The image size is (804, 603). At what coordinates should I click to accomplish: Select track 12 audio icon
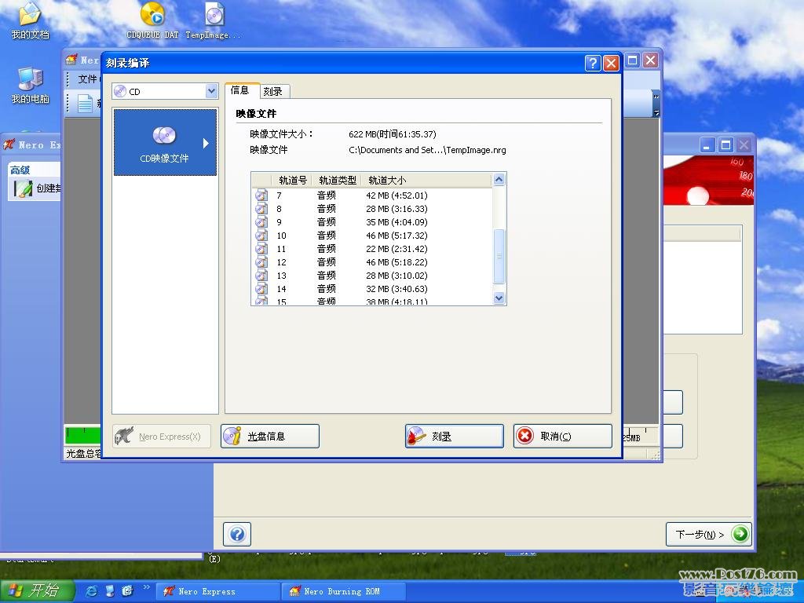(x=261, y=262)
